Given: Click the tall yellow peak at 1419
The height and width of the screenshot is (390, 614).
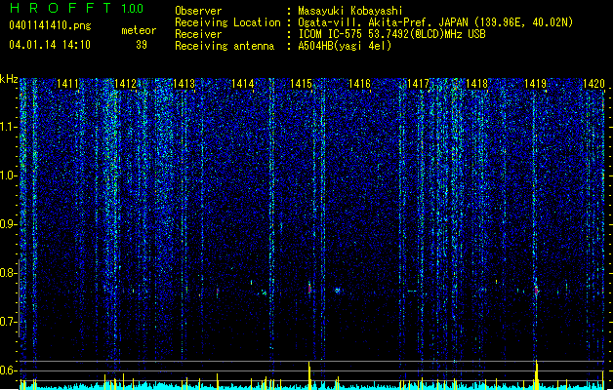Looking at the screenshot, I should tap(537, 374).
